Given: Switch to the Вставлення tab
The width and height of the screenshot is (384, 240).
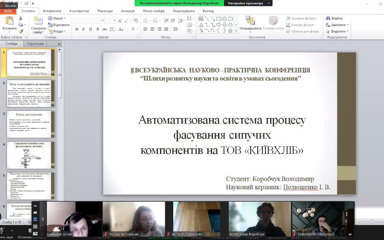Looking at the screenshot, I should pos(52,11).
